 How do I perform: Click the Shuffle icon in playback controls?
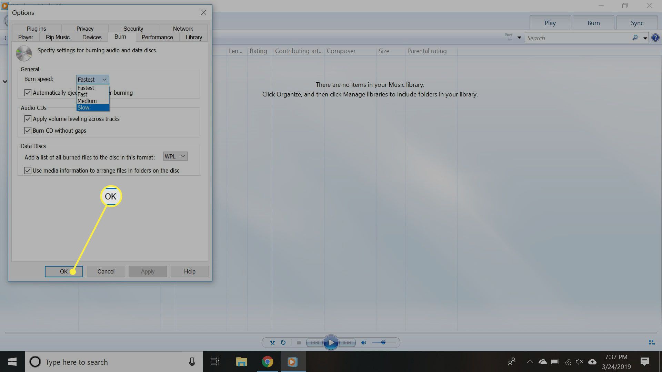pyautogui.click(x=272, y=342)
